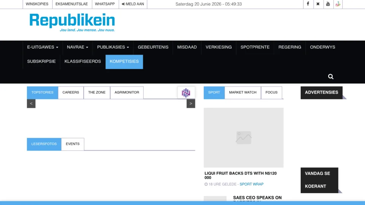365x205 pixels.
Task: Click the VANDAG SE KOERANT heading
Action: [319, 180]
